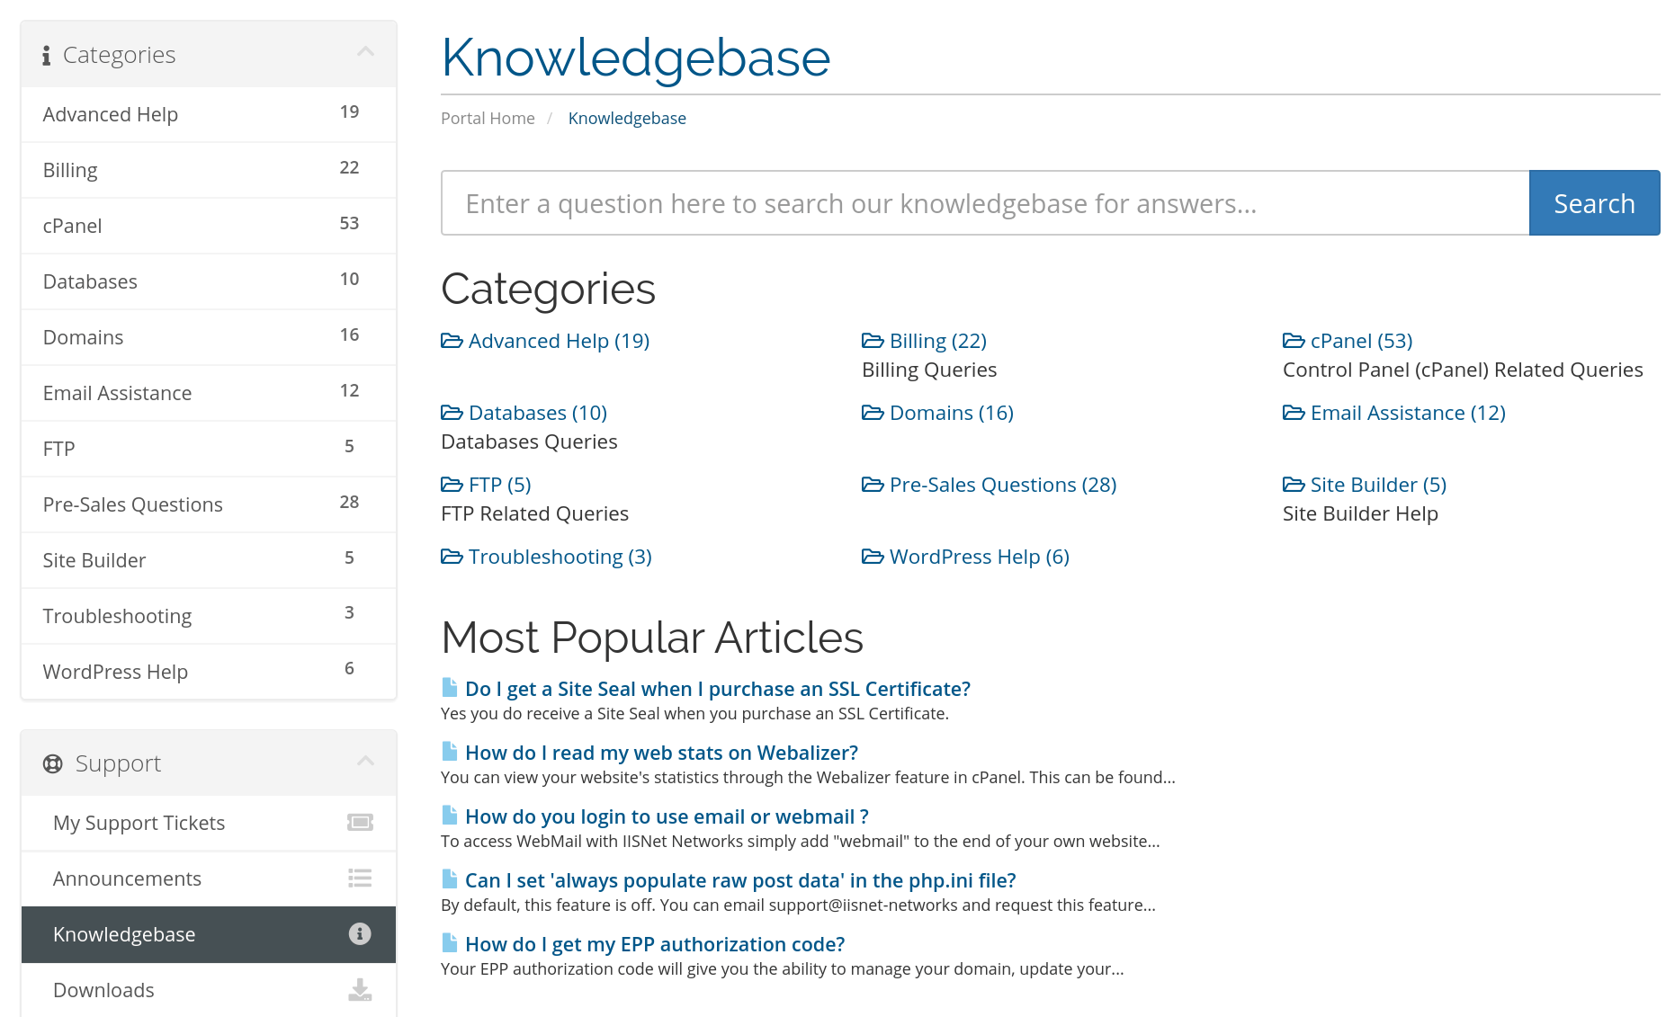Open the Portal Home breadcrumb link
The width and height of the screenshot is (1675, 1017).
(488, 118)
